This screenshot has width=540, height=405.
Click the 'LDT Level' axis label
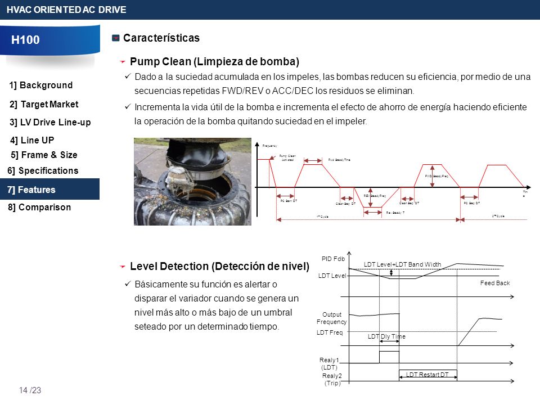(332, 276)
